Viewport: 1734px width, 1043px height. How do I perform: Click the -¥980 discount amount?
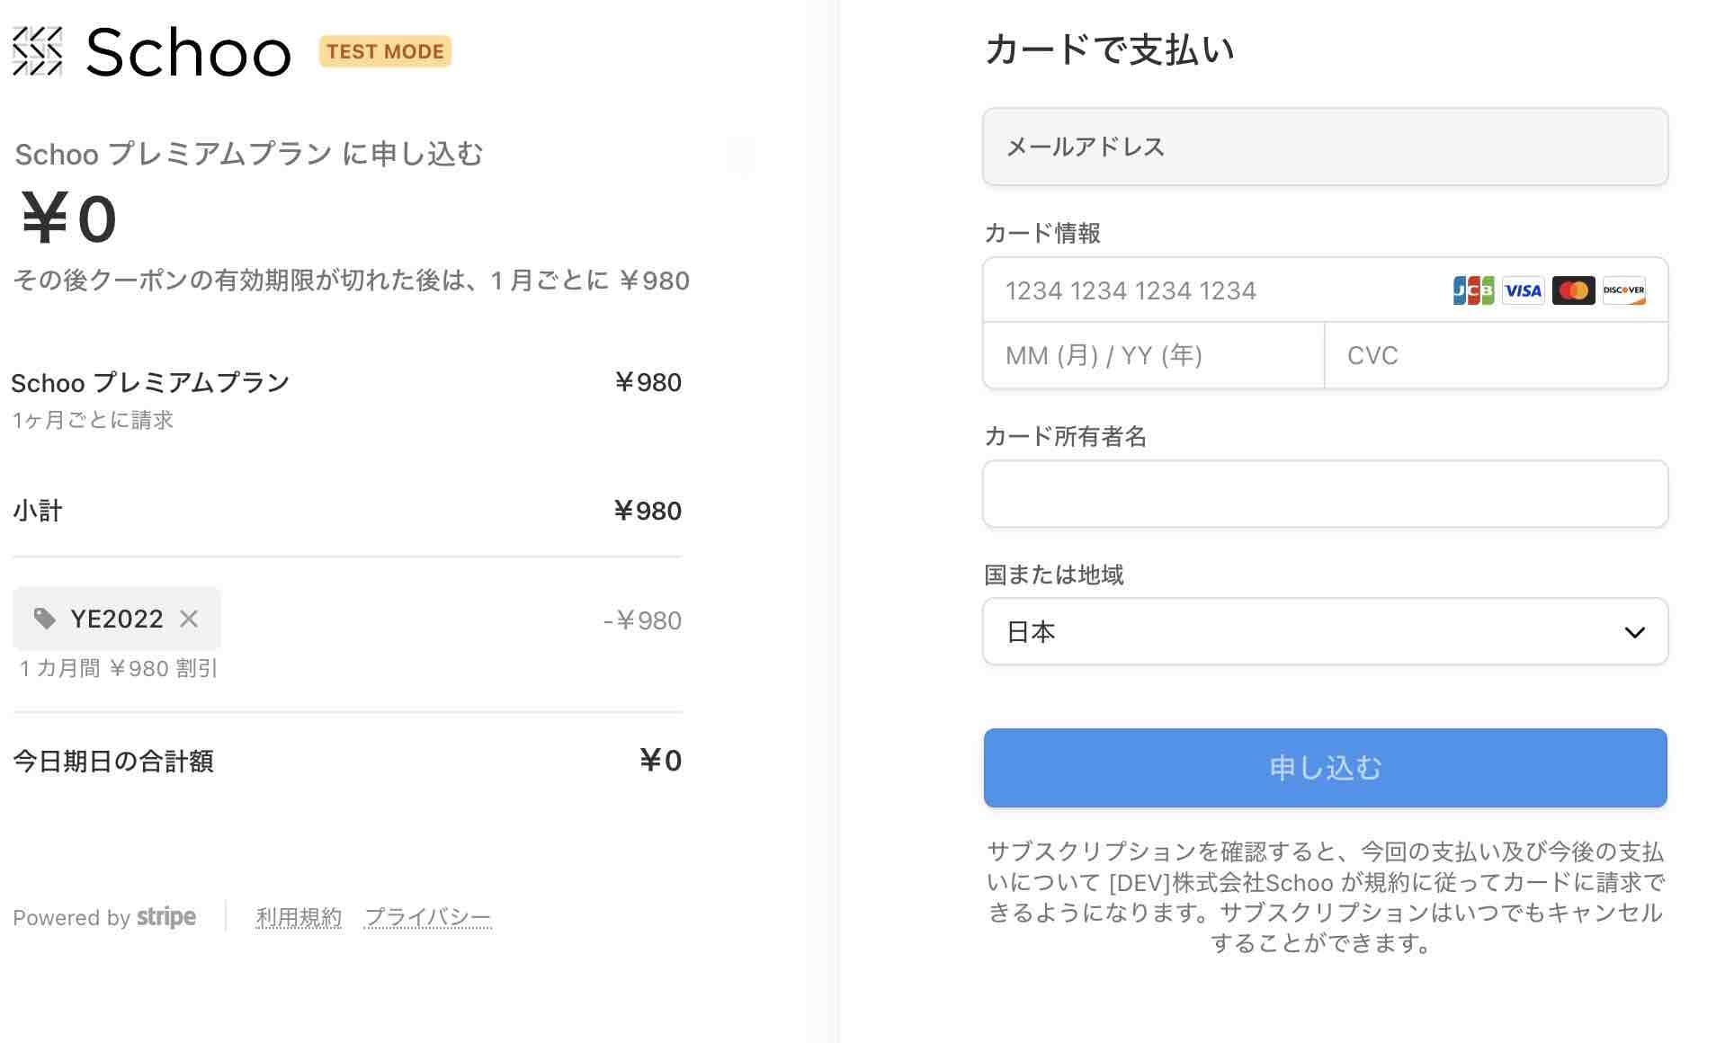642,620
